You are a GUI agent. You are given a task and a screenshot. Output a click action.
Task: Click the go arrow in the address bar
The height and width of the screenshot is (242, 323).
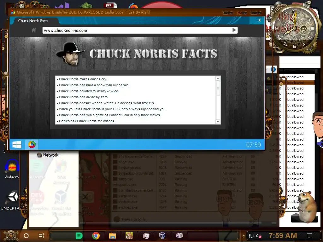tap(234, 30)
